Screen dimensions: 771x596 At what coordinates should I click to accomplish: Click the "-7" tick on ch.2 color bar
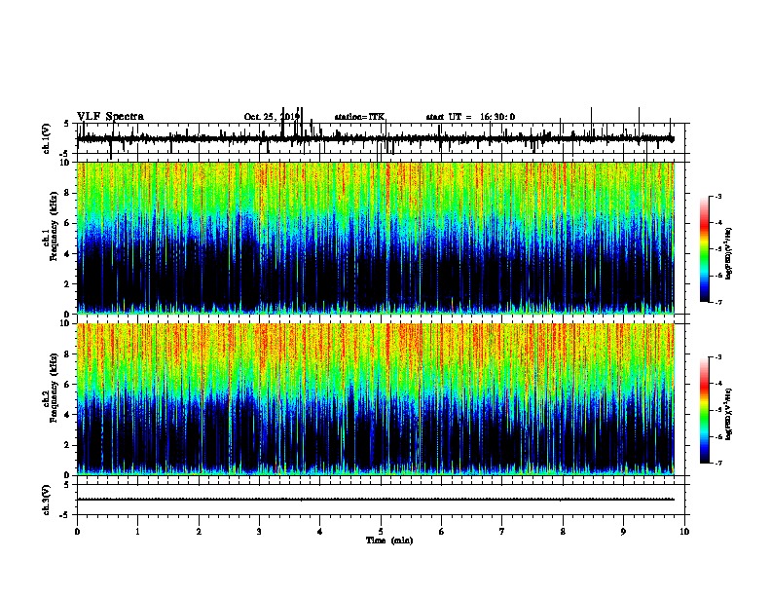pyautogui.click(x=717, y=463)
